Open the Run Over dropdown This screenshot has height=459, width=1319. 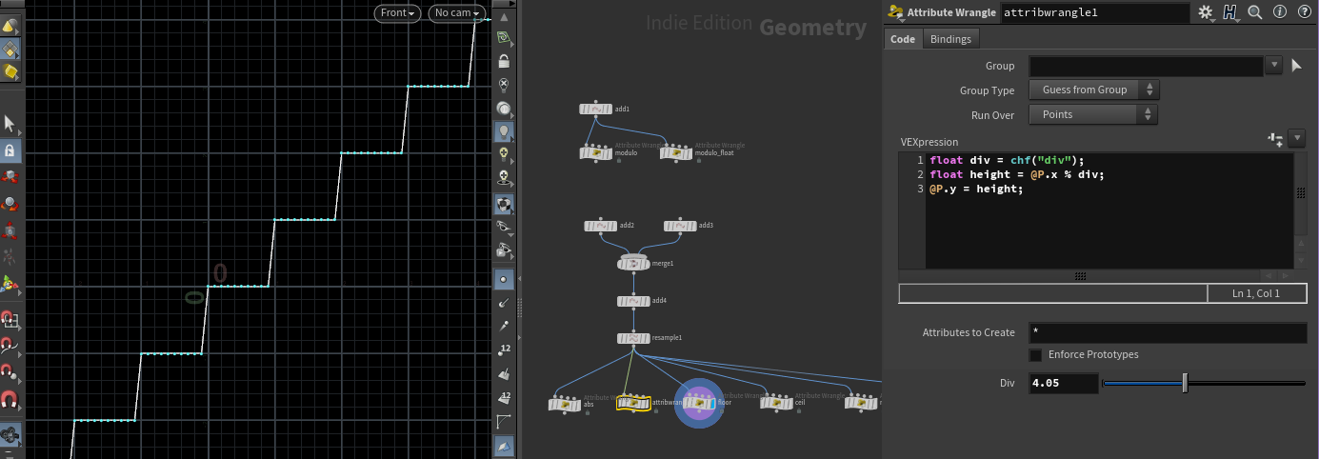pos(1094,115)
